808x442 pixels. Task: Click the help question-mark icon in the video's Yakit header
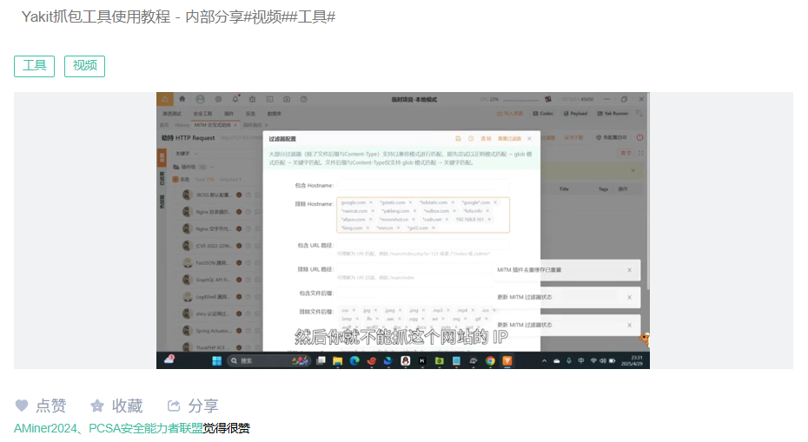coord(304,99)
